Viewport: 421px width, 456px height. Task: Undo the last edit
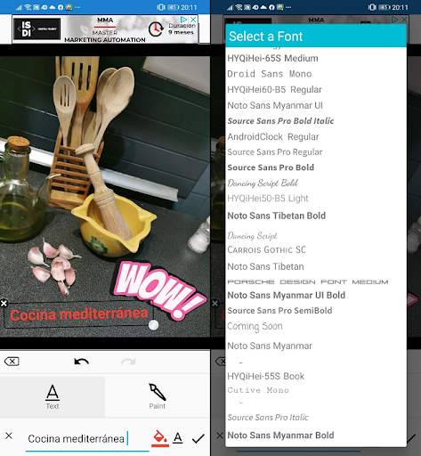pos(82,362)
